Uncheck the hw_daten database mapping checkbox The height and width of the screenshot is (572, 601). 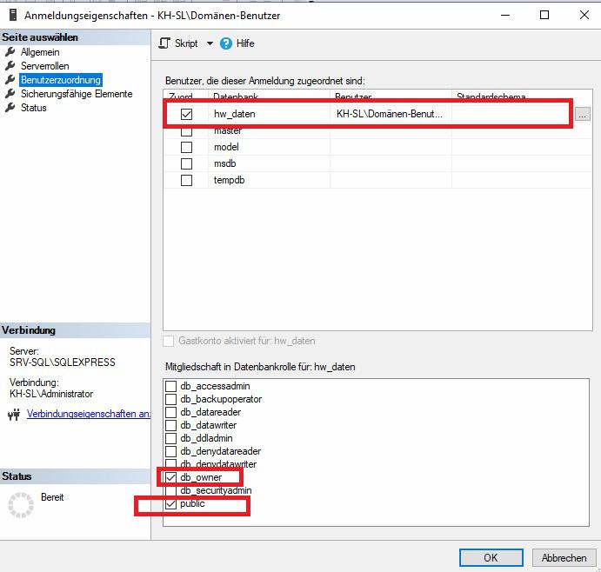186,114
